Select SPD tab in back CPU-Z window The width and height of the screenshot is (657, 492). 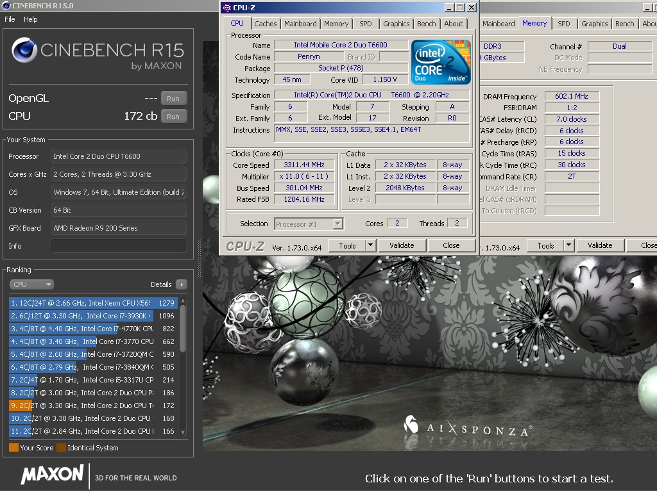[x=563, y=24]
